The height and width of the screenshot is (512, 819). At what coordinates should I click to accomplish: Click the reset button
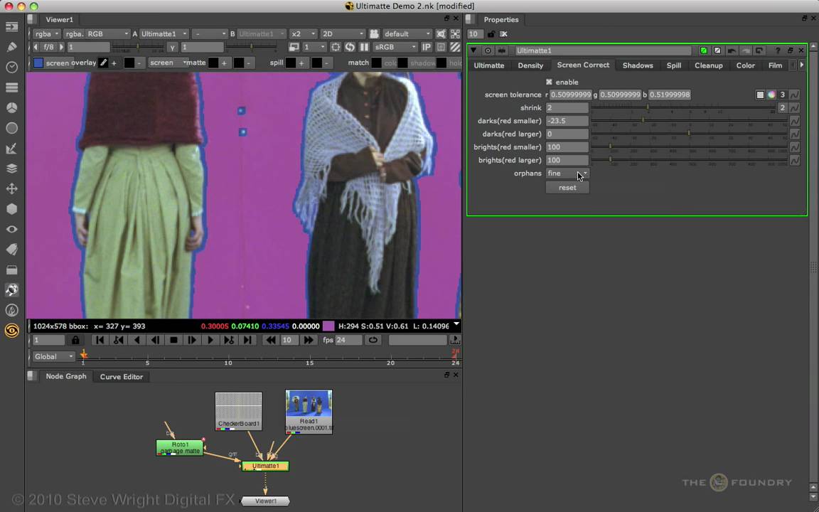point(567,188)
